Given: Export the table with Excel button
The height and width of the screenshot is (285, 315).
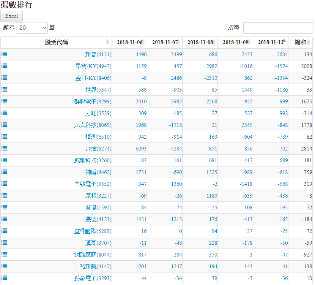Looking at the screenshot, I should click(11, 16).
